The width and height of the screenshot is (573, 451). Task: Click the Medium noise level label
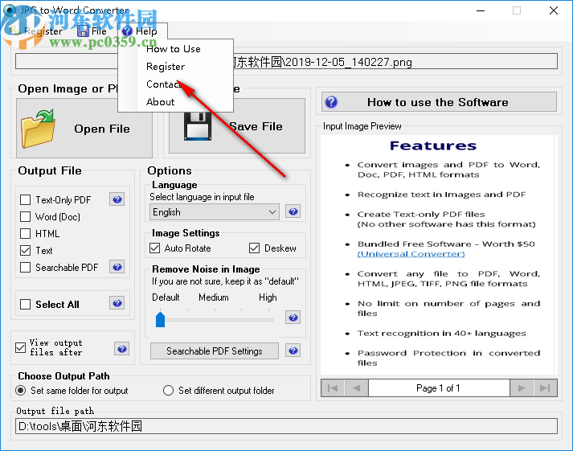pos(214,297)
